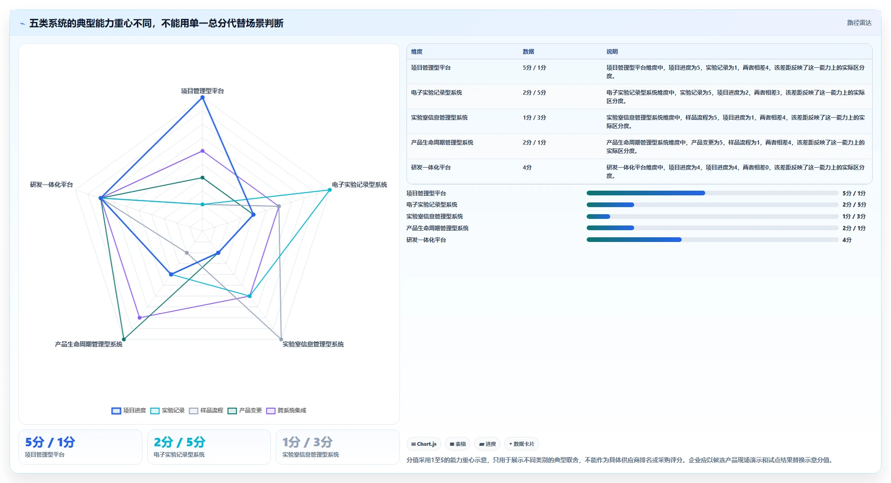Click the 研发一体化平台 label beside its progress bar
The width and height of the screenshot is (891, 483).
click(426, 240)
